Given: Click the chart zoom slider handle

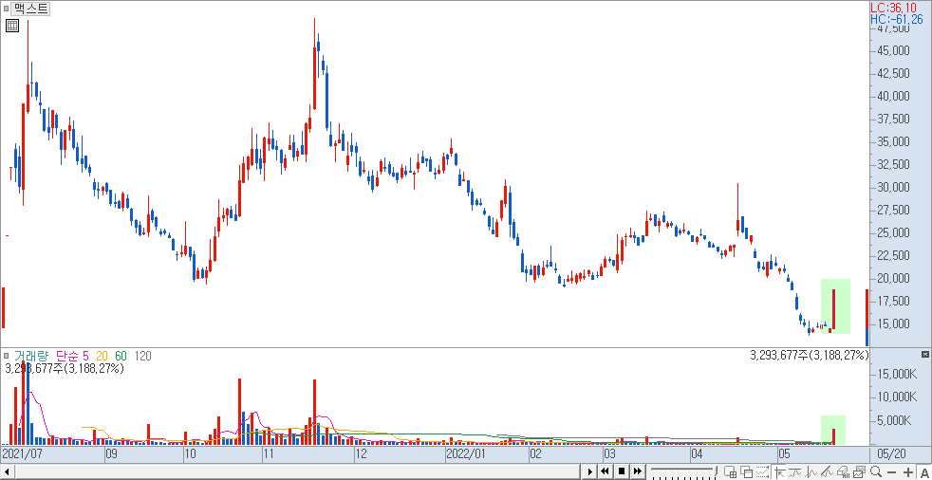Looking at the screenshot, I should 716,471.
